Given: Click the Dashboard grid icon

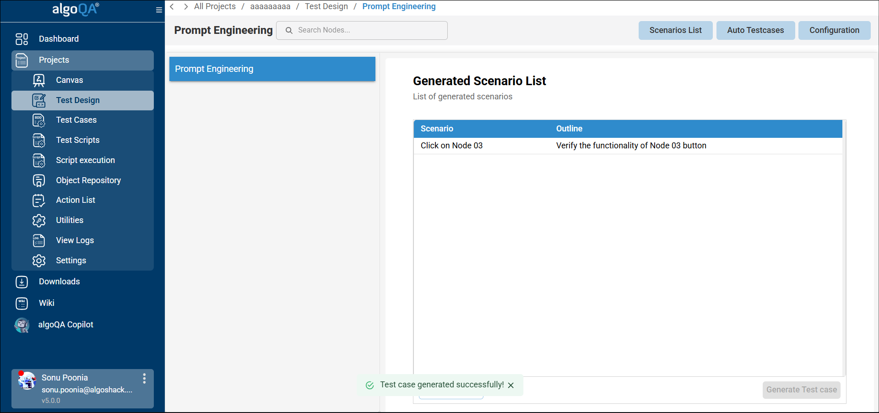Looking at the screenshot, I should coord(22,39).
